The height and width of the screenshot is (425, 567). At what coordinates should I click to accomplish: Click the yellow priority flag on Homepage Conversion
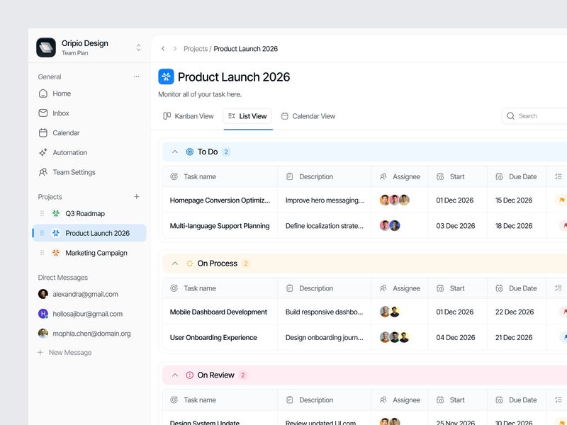[x=561, y=200]
